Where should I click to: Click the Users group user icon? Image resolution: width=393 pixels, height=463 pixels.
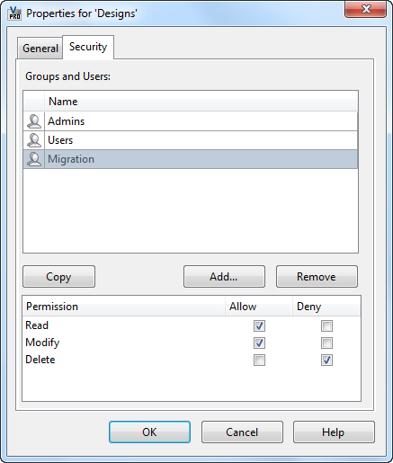click(x=34, y=140)
